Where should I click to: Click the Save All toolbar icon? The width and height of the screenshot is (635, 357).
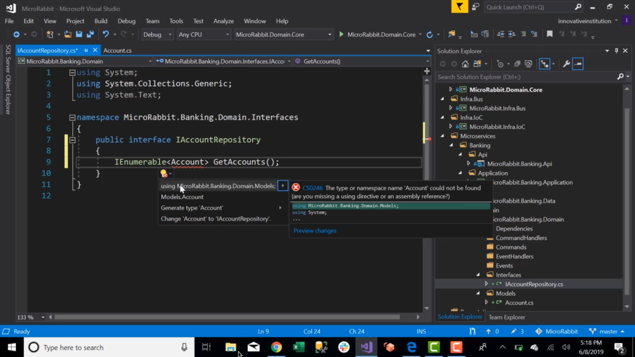pos(90,34)
